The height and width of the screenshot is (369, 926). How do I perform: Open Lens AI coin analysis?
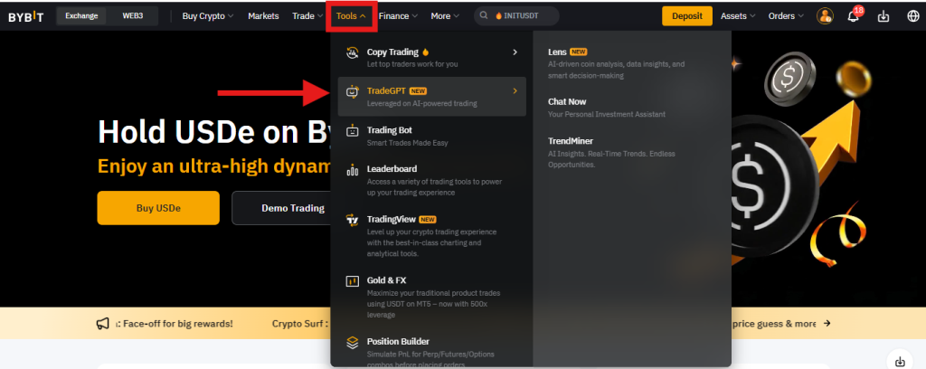[x=617, y=63]
